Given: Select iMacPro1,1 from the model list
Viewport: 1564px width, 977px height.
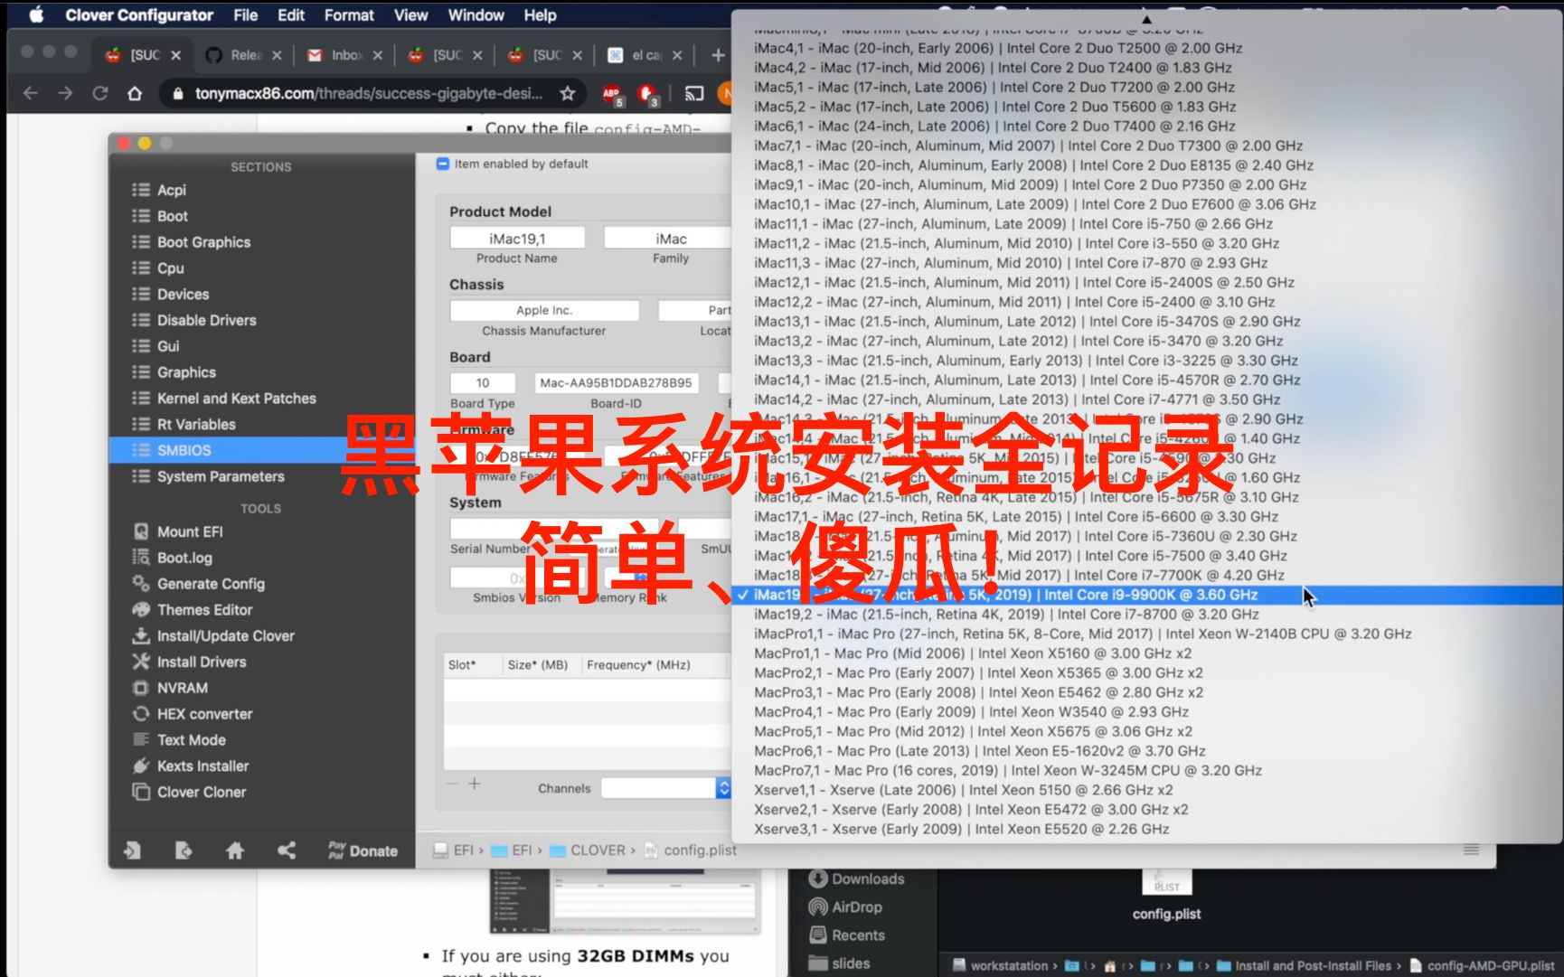Looking at the screenshot, I should click(x=1148, y=634).
